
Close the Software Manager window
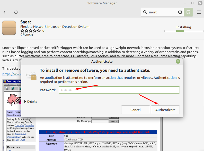pos(200,3)
